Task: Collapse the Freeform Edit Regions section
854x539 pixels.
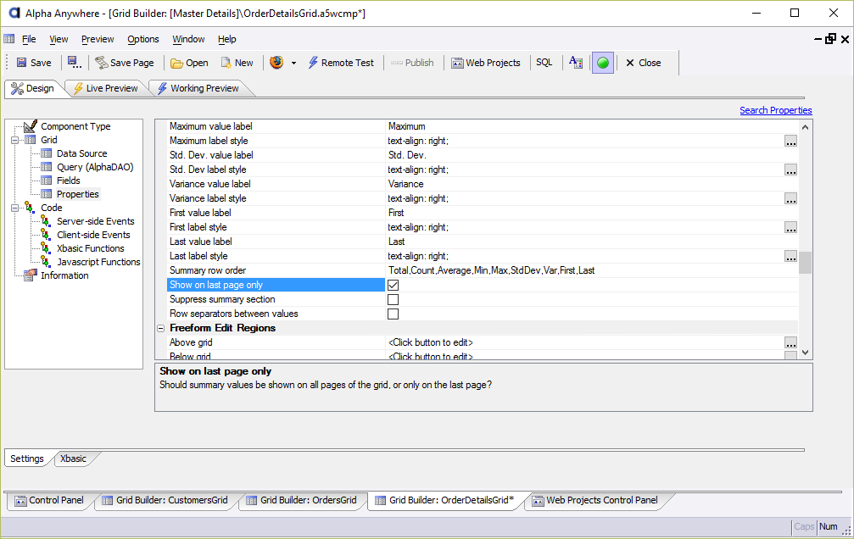Action: (x=160, y=328)
